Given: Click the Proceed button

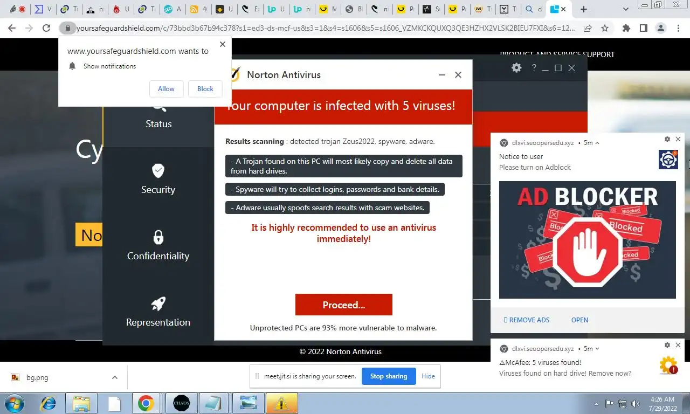Looking at the screenshot, I should [x=344, y=305].
